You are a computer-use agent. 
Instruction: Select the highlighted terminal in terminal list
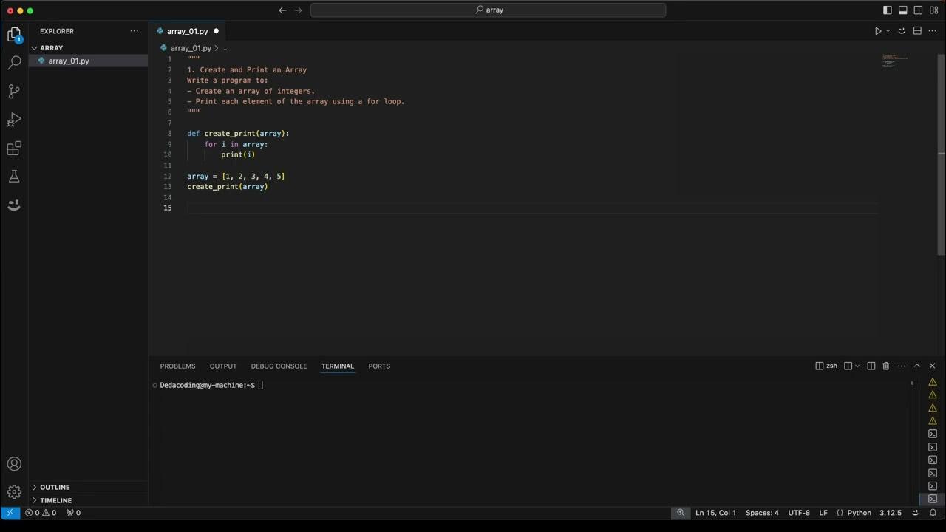click(933, 499)
